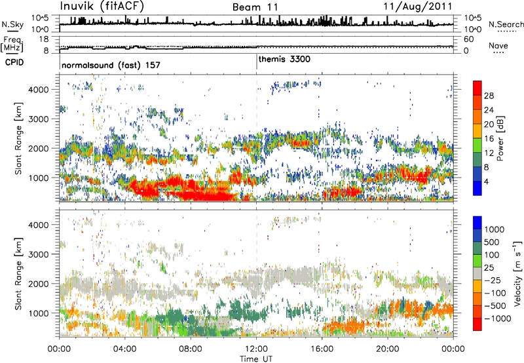Click the '12:00' time axis tick
The image size is (524, 363).
pos(256,349)
